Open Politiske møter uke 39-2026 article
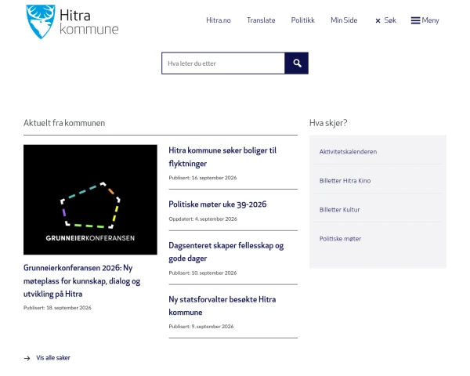470x376 pixels. [x=218, y=204]
